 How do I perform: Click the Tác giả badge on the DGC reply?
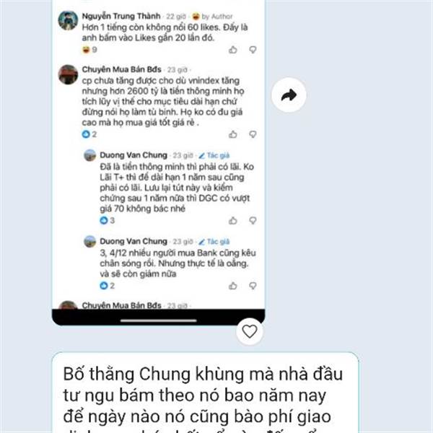(x=214, y=155)
